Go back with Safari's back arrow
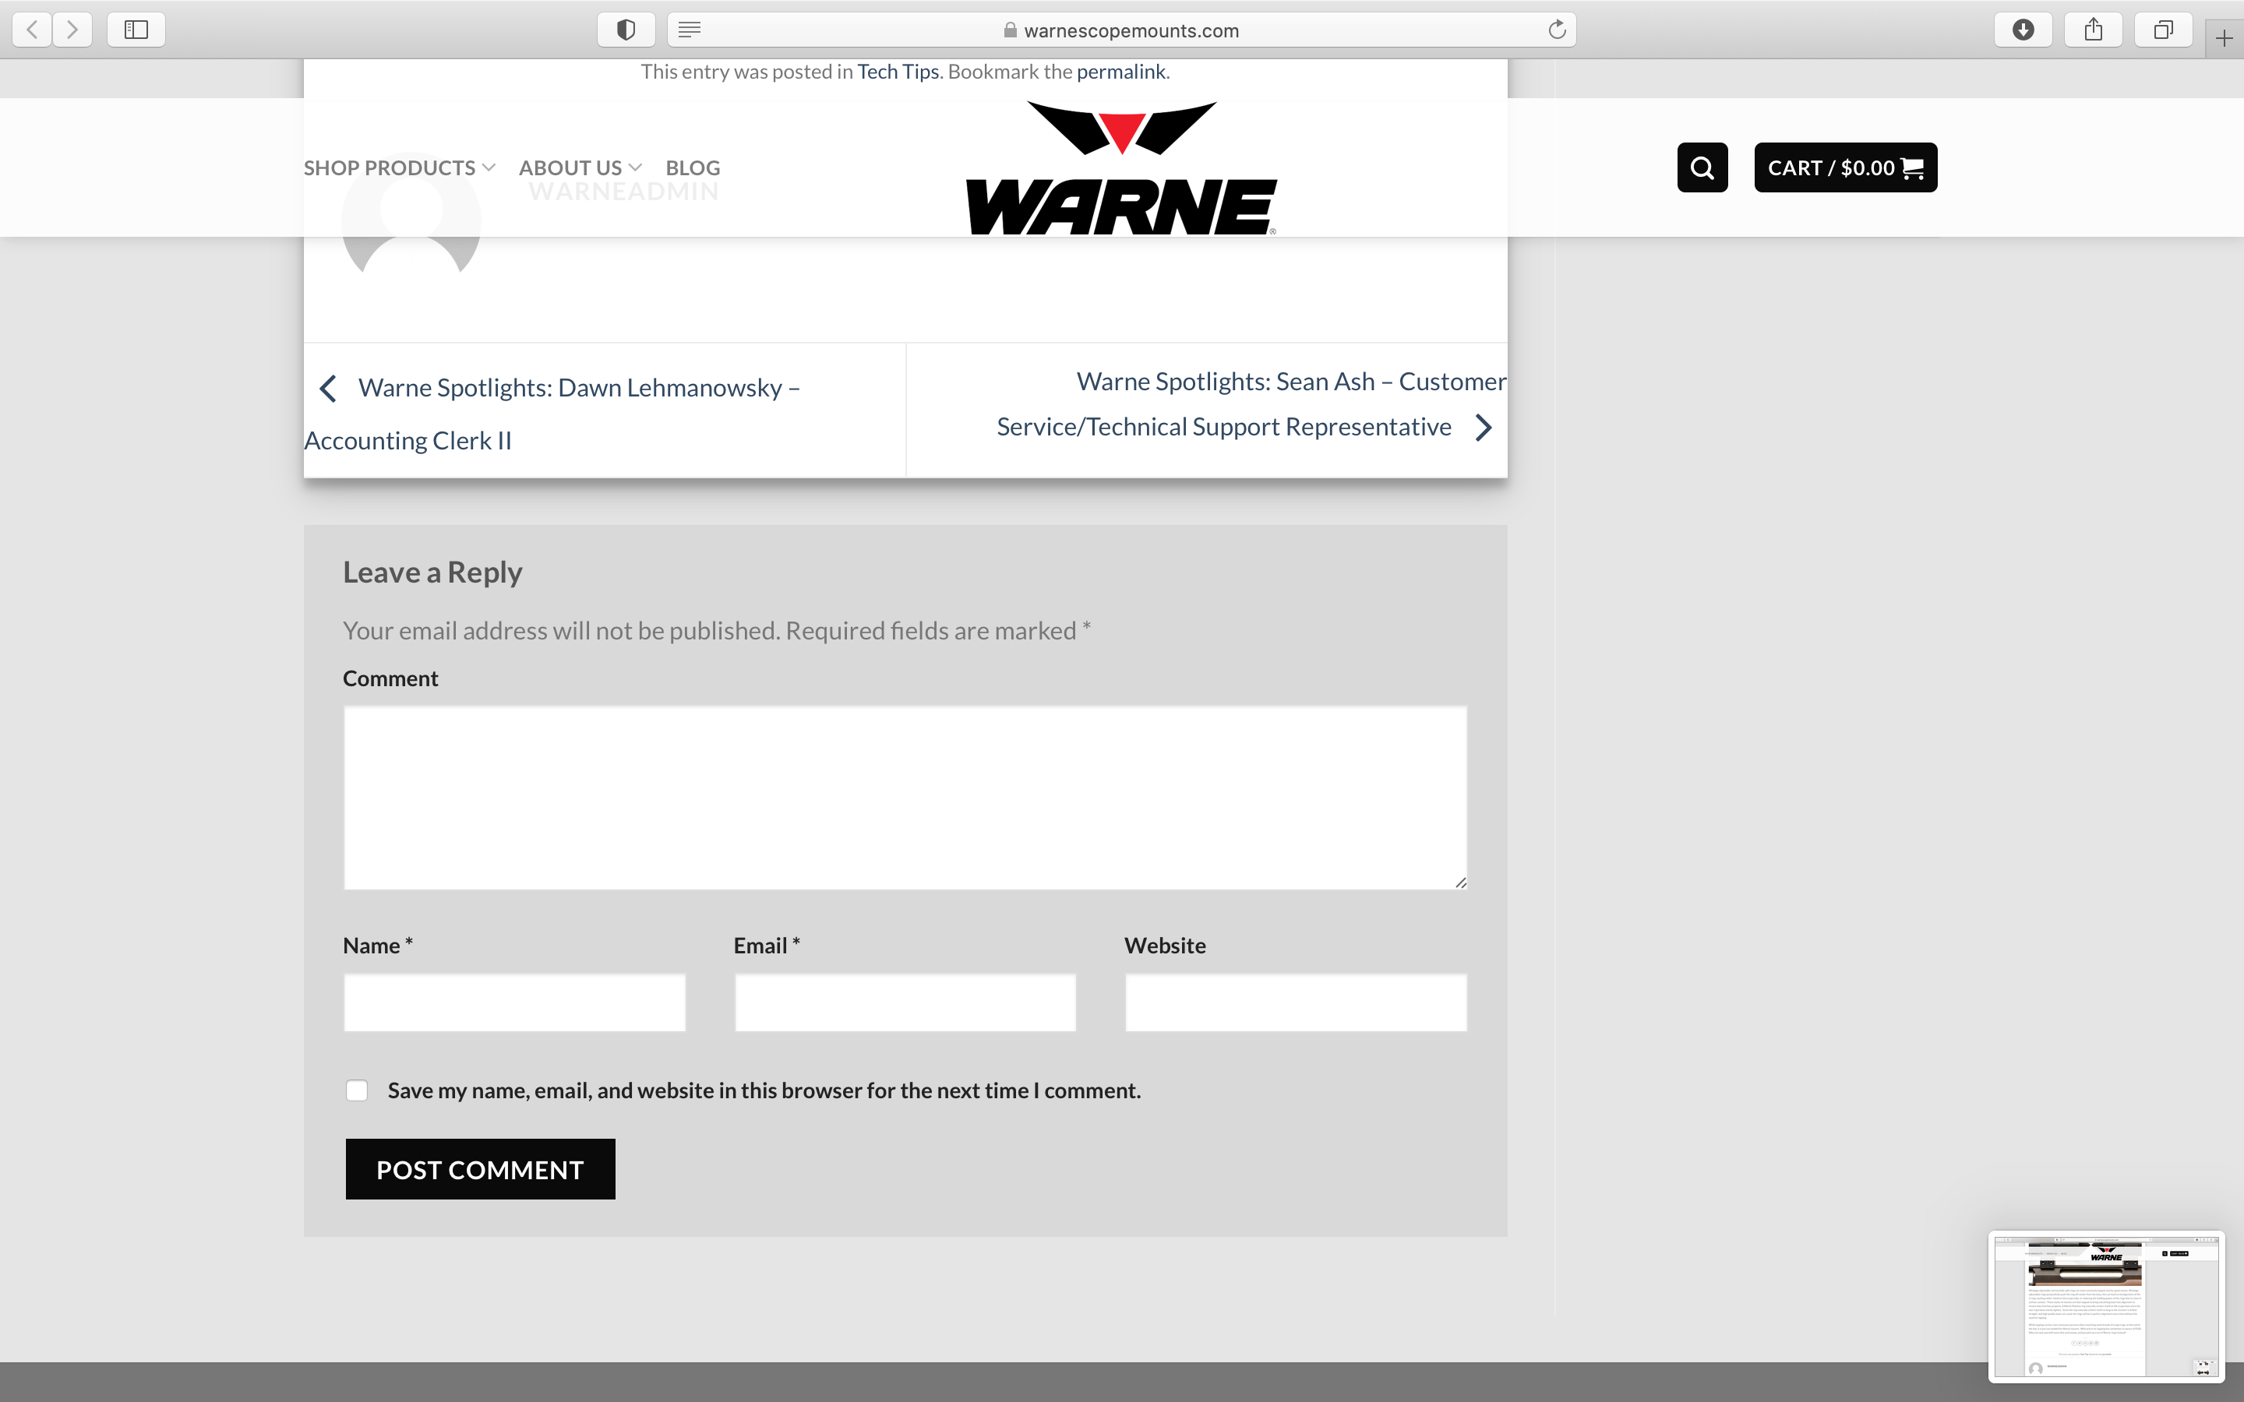 (x=33, y=30)
